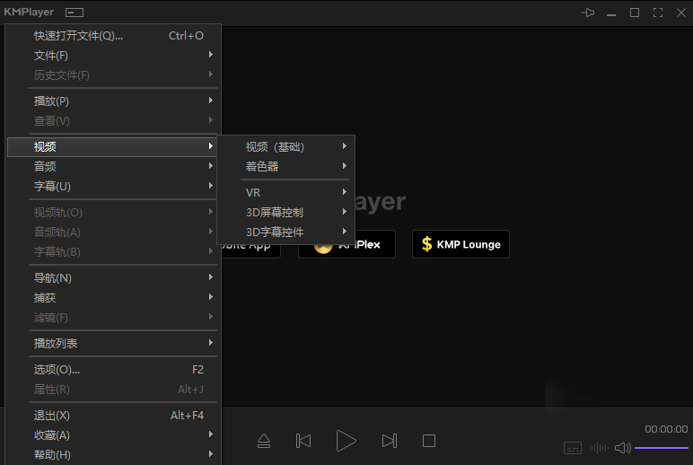Open the 播放(P) submenu
693x465 pixels.
(x=113, y=101)
